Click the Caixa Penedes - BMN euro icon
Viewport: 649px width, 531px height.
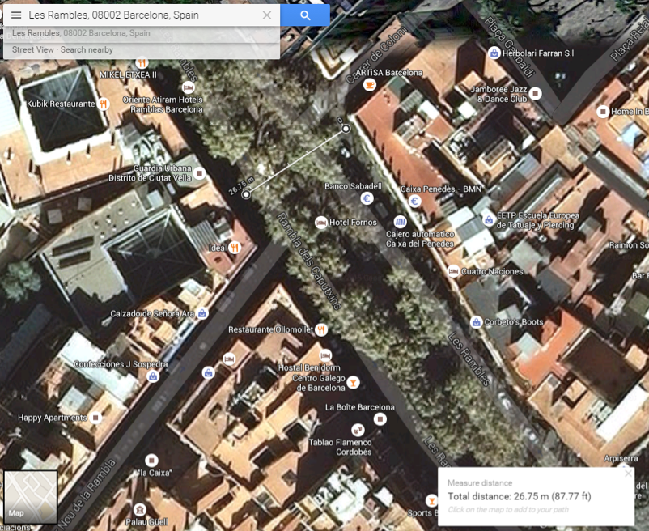pos(415,201)
